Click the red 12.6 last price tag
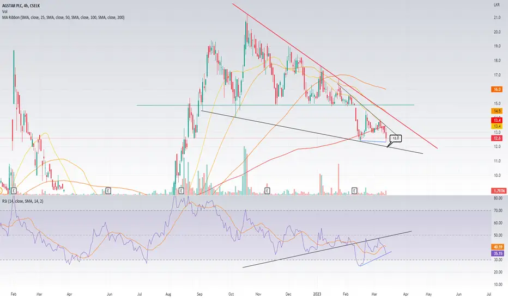The width and height of the screenshot is (508, 299). click(x=497, y=138)
